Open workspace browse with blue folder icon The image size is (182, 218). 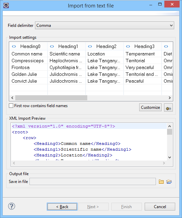coord(169,182)
